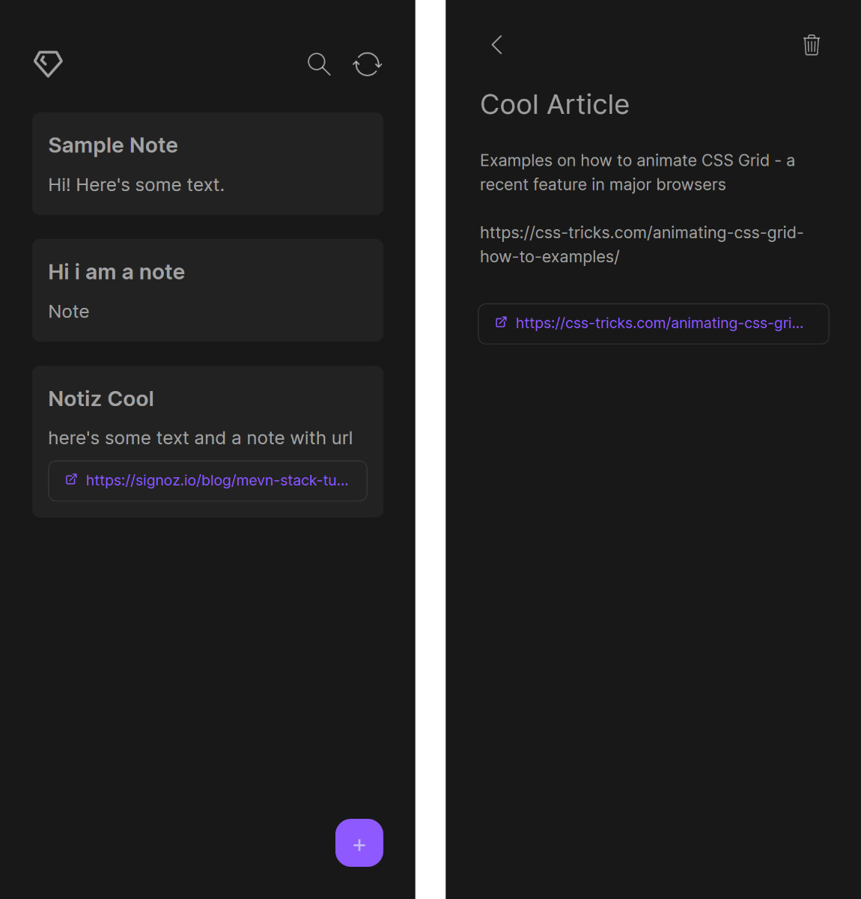The image size is (861, 899).
Task: Add a new note with plus button
Action: (x=359, y=843)
